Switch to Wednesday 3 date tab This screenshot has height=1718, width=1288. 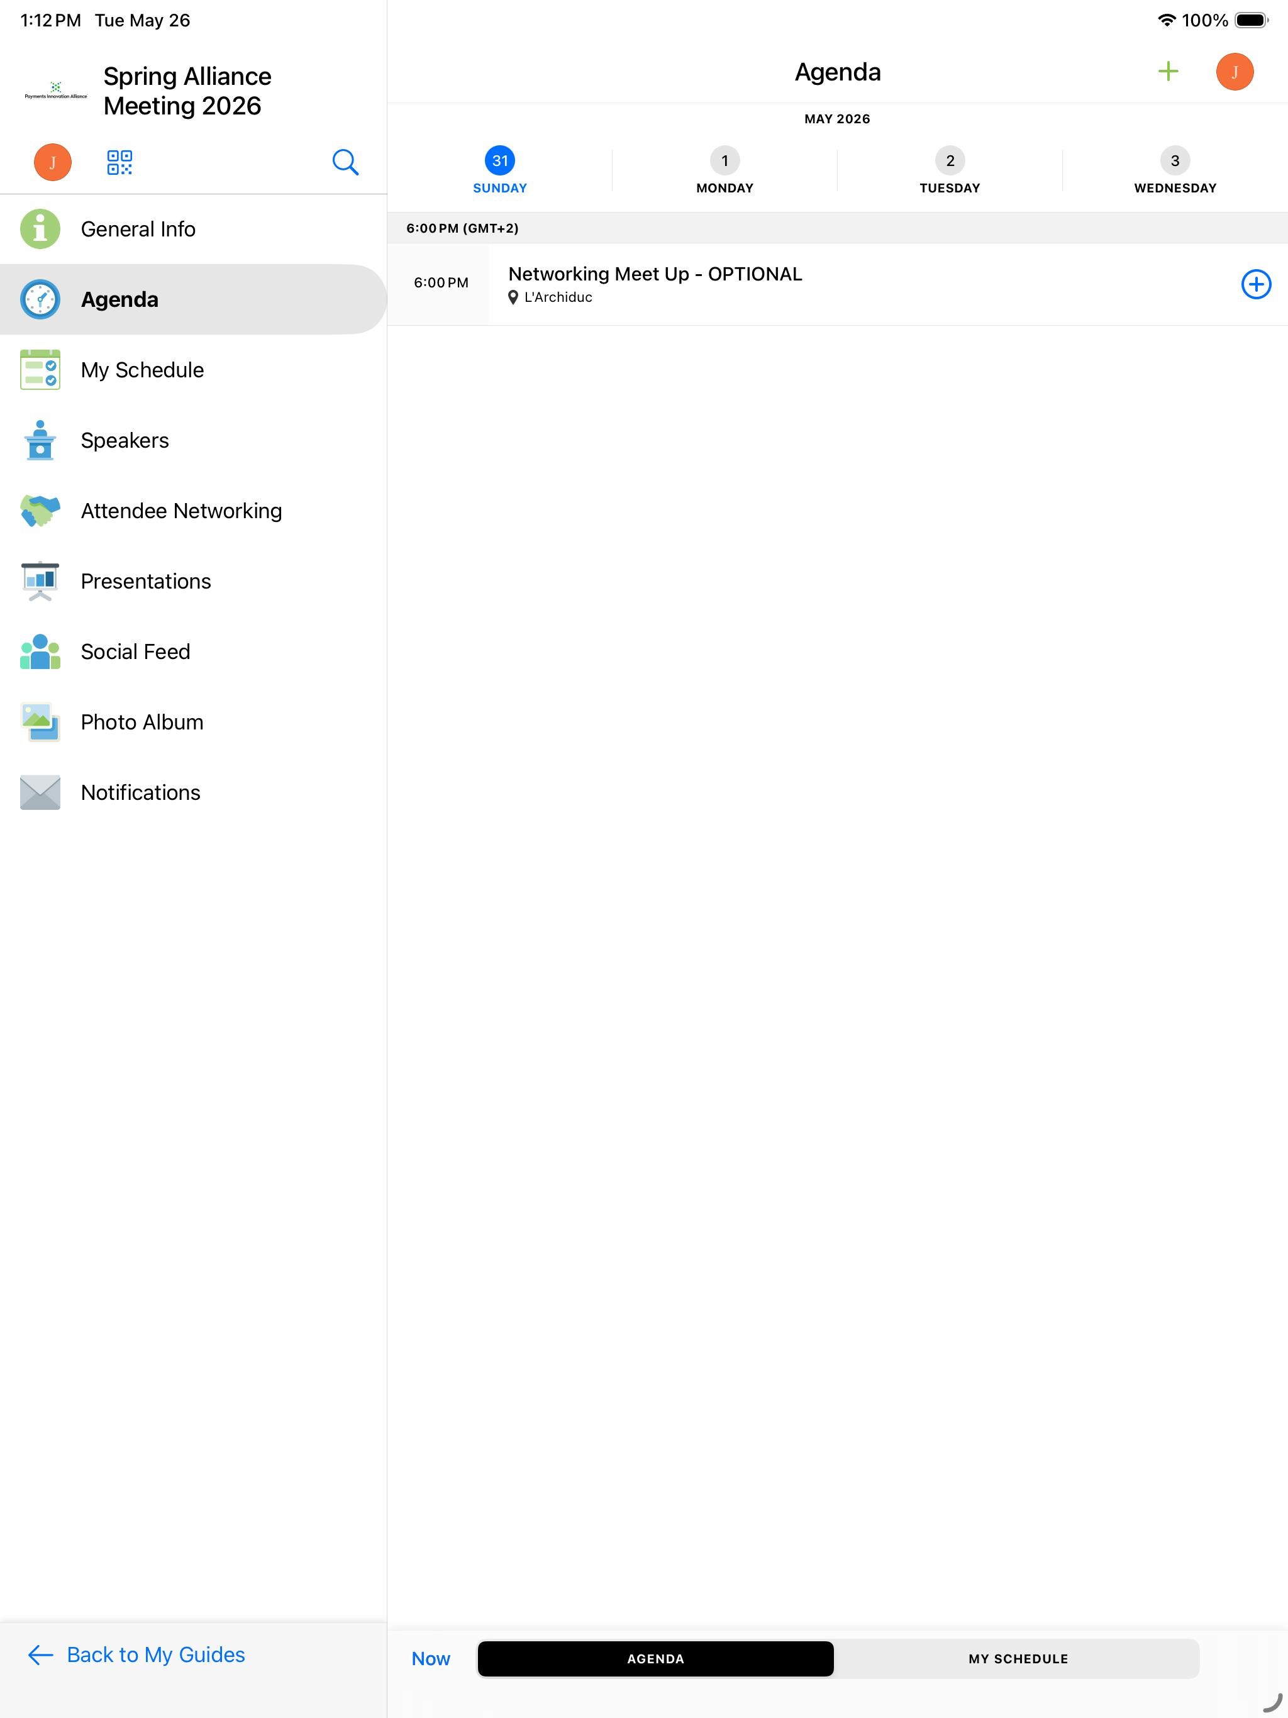click(1175, 170)
